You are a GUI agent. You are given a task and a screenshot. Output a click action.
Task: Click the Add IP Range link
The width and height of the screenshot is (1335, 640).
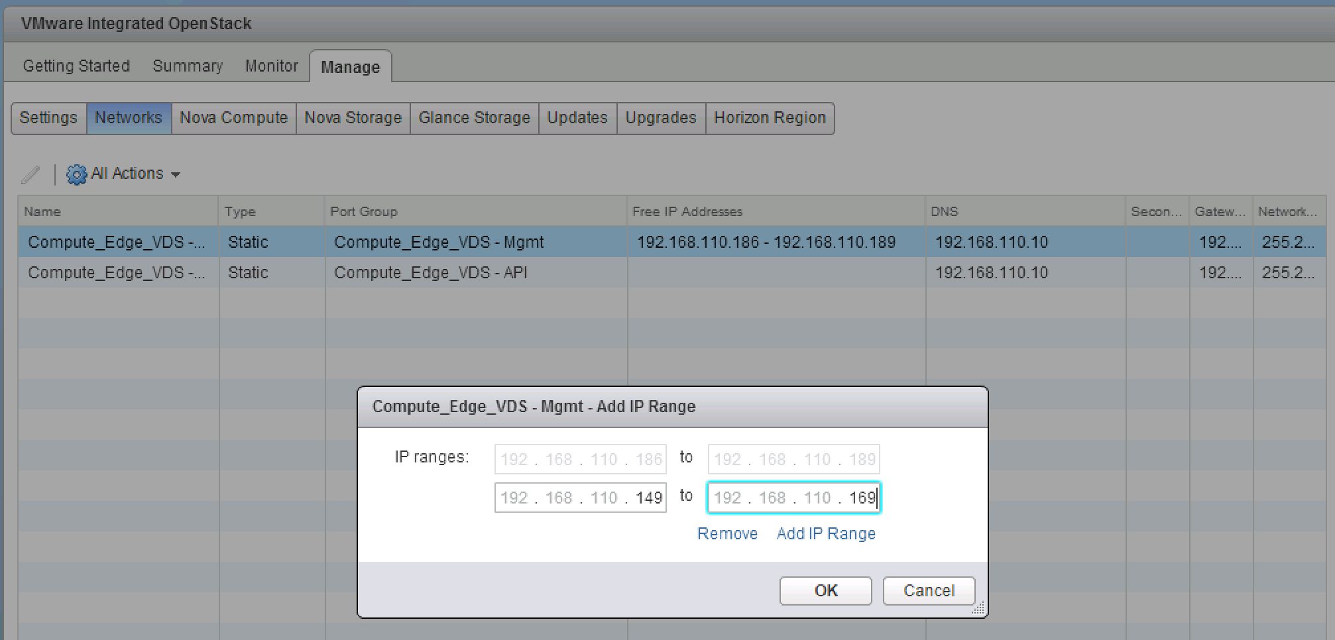point(826,534)
